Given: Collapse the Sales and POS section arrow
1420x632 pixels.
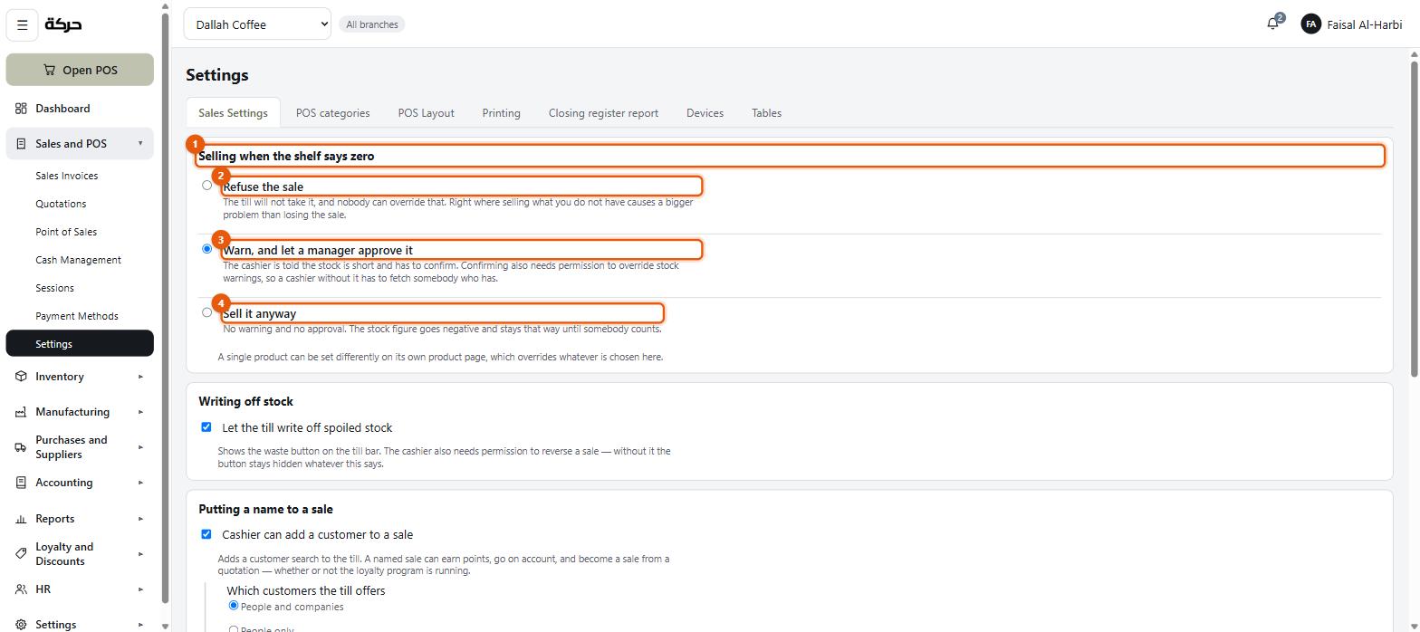Looking at the screenshot, I should [x=140, y=144].
